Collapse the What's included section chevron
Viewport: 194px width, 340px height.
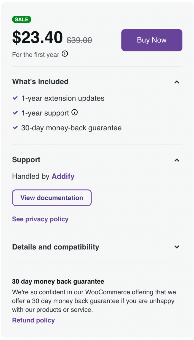click(x=177, y=82)
